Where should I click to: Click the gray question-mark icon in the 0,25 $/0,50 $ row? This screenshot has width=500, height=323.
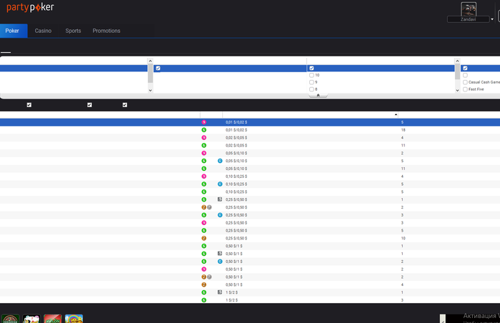click(209, 207)
